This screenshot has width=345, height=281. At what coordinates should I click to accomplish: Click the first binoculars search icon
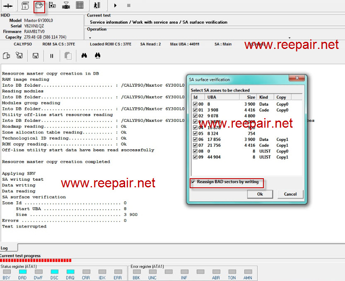click(84, 56)
